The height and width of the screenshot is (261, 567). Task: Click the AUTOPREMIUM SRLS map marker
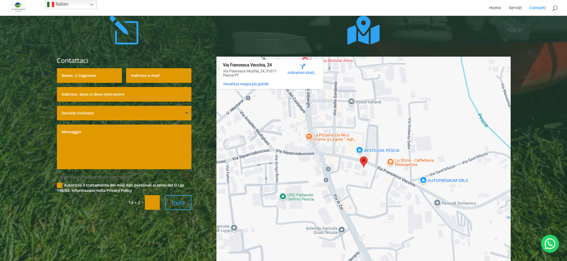click(x=423, y=180)
